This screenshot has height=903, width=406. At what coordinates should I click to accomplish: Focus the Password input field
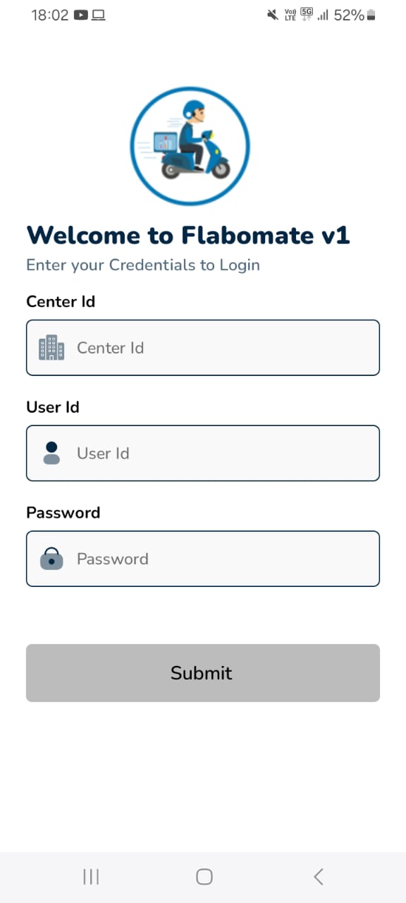point(203,559)
